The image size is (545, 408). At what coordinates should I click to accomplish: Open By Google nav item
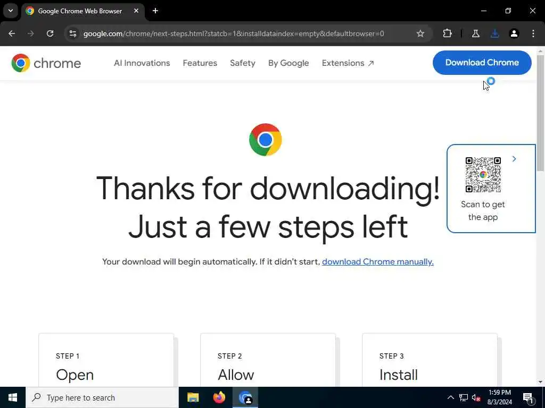[288, 63]
